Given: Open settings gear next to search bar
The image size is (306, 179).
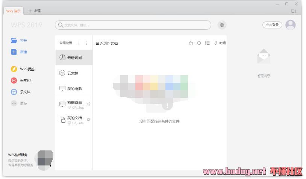Looking at the screenshot, I should pos(222,25).
